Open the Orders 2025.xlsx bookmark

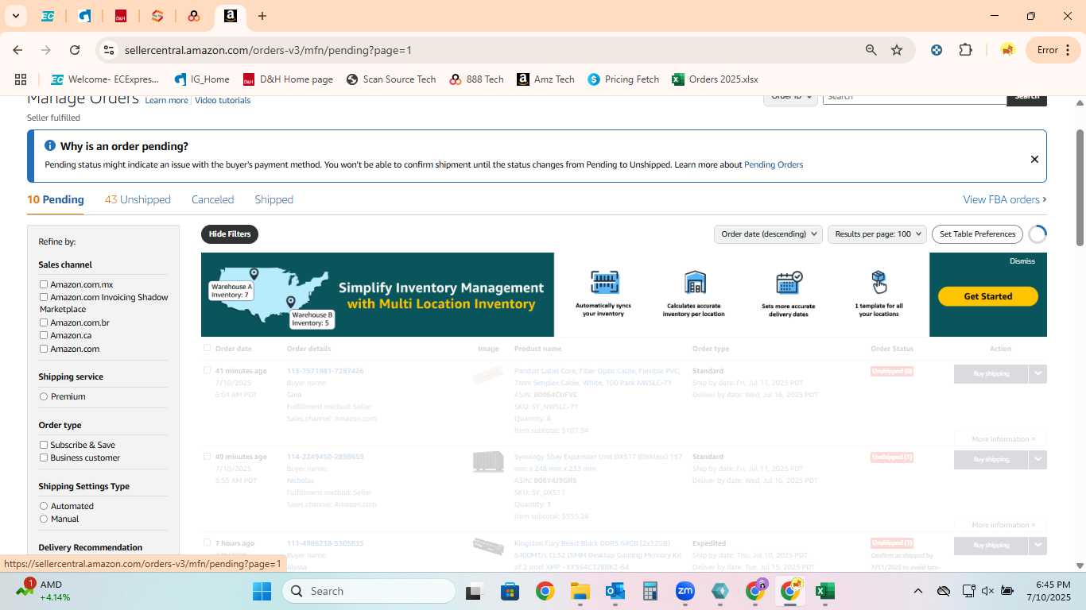pos(715,79)
